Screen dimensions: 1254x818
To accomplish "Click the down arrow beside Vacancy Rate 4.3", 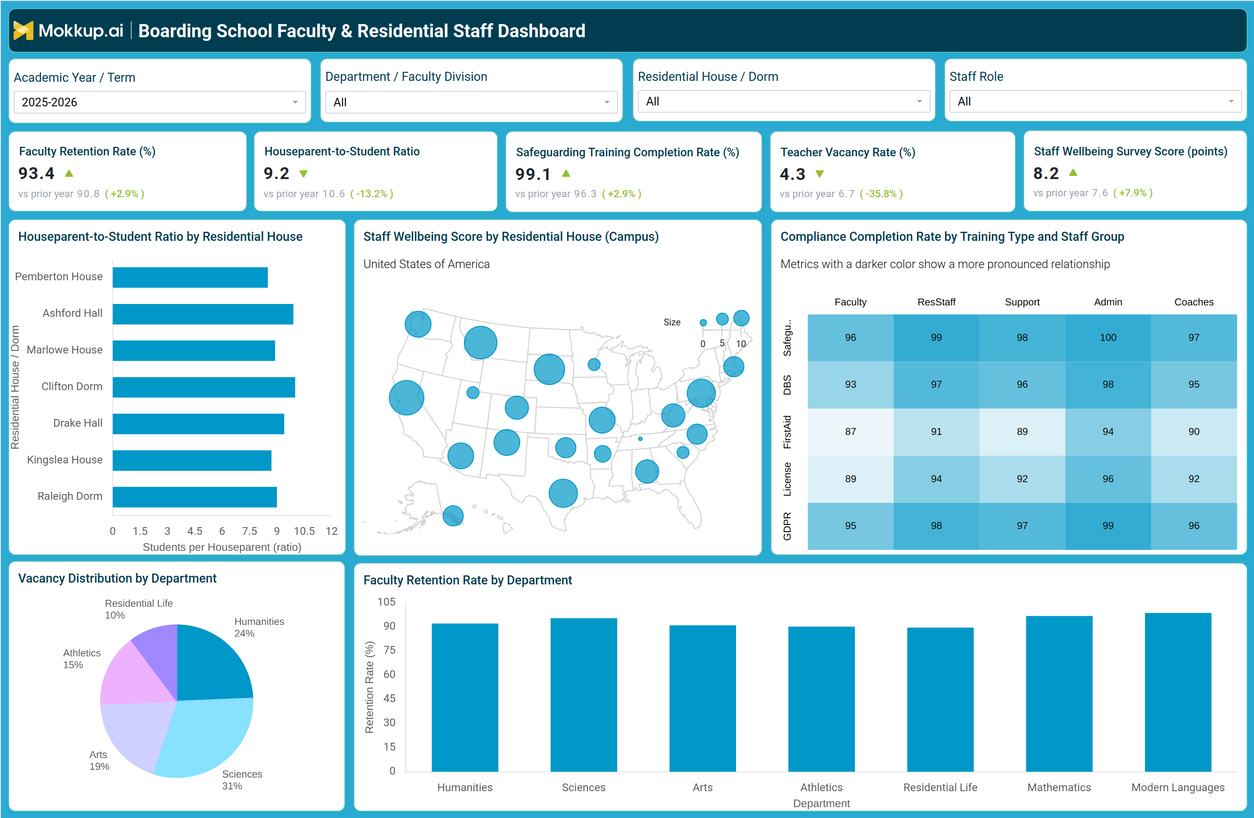I will (x=820, y=174).
